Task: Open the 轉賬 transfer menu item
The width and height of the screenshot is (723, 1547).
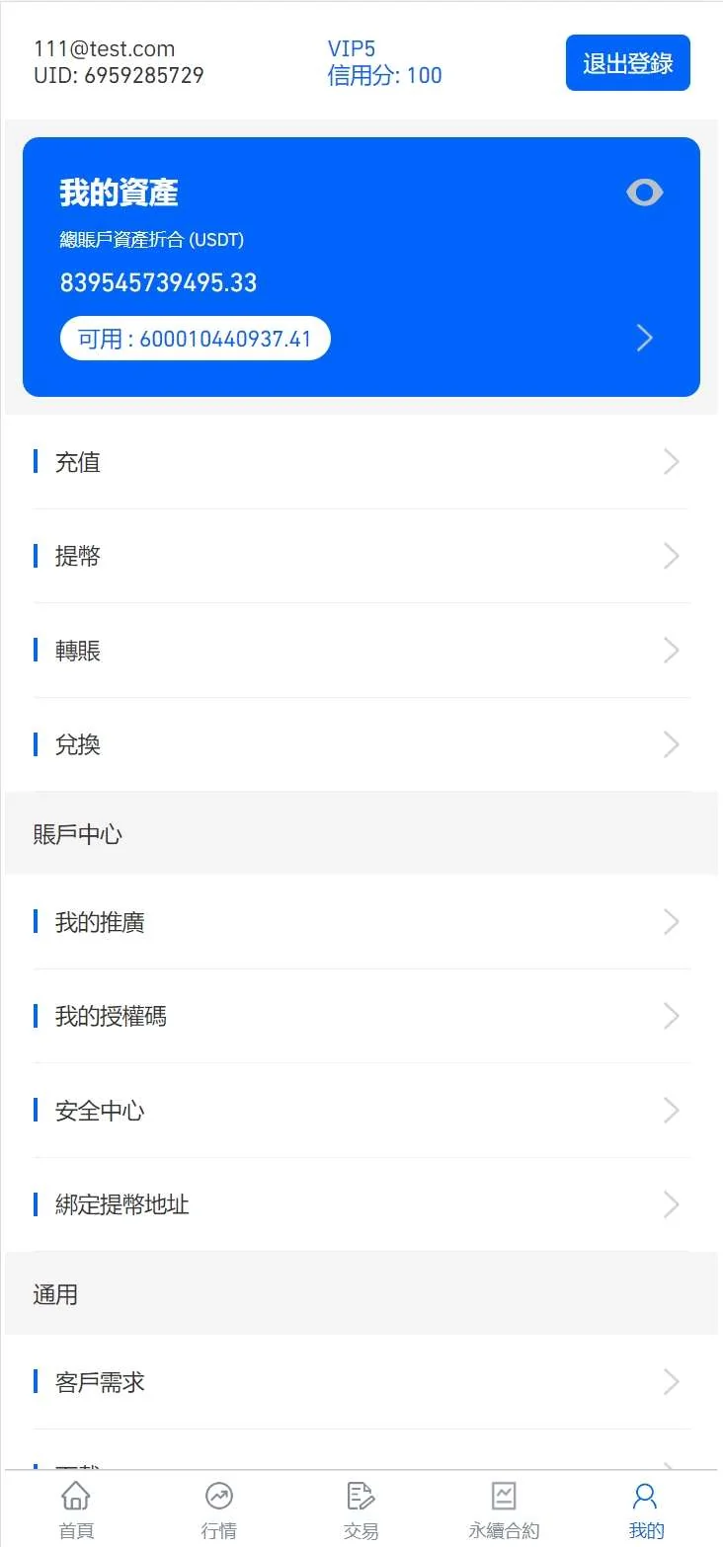Action: (x=78, y=651)
